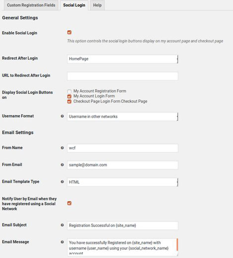
Task: Uncheck My Account Login Form option
Action: pyautogui.click(x=69, y=96)
